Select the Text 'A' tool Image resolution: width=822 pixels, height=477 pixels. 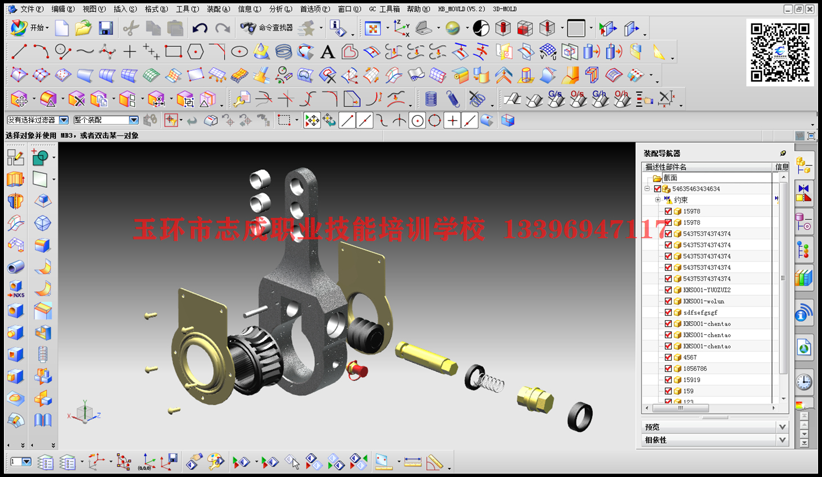(x=327, y=52)
